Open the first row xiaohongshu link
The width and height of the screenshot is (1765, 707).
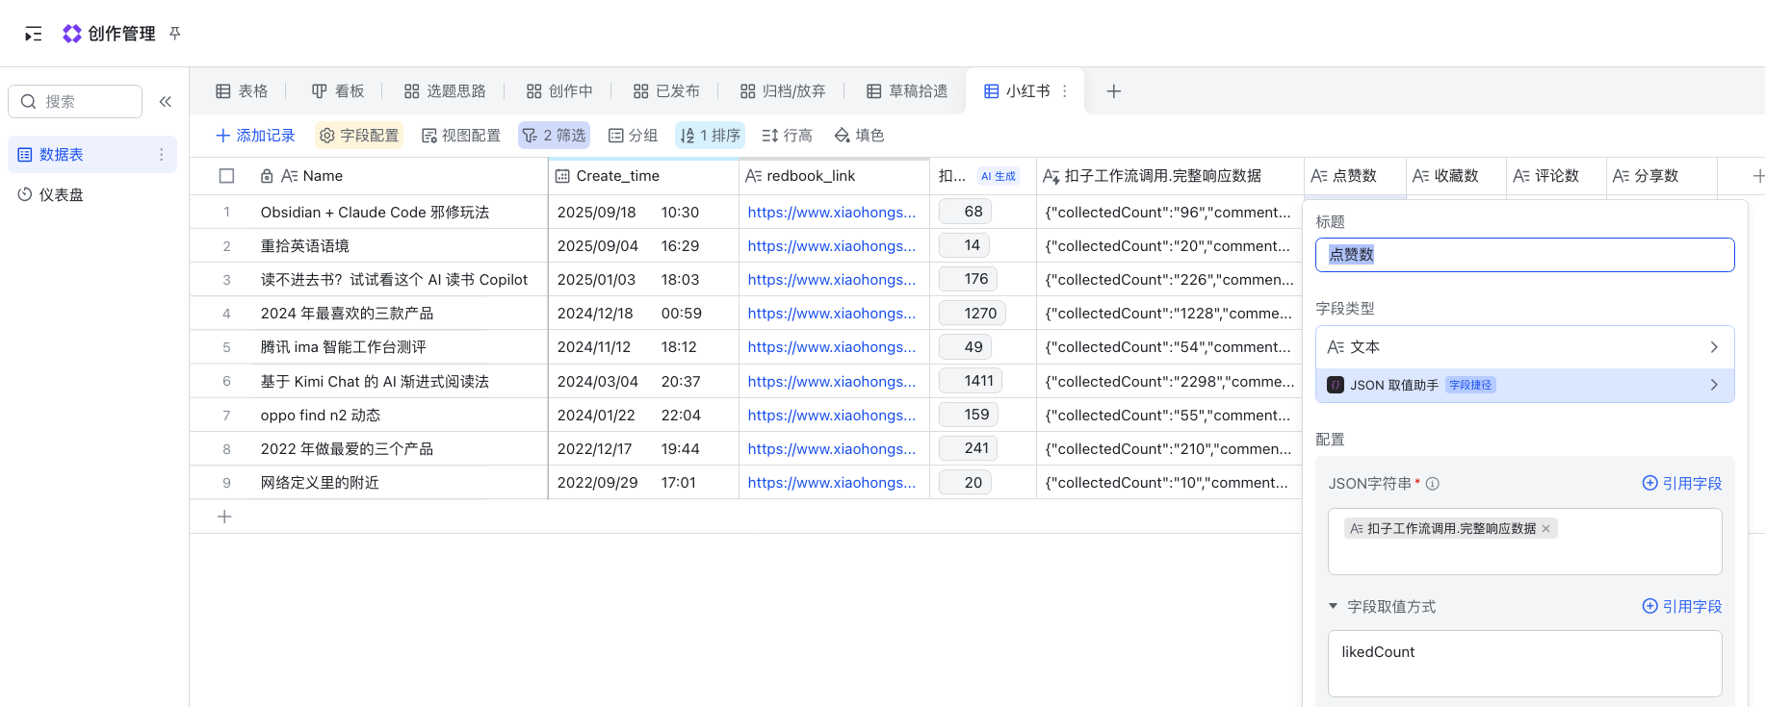tap(831, 213)
